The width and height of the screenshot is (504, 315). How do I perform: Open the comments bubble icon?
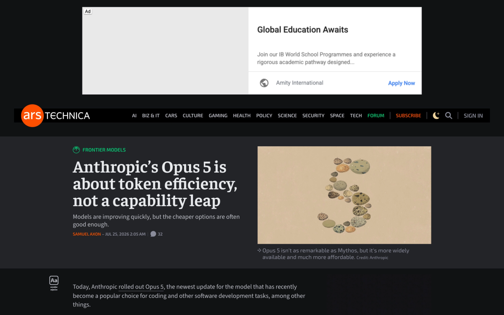(153, 234)
